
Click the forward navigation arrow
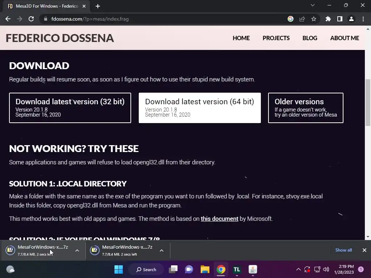[20, 19]
